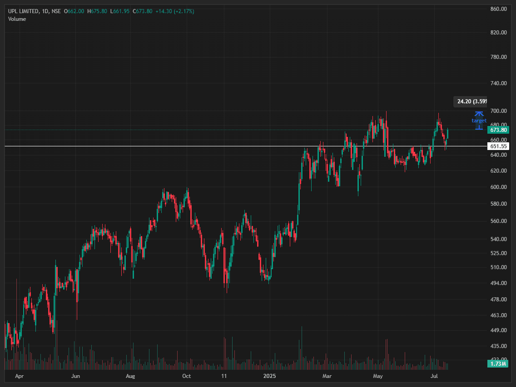Click the UPL LIMITED symbol title
Viewport: 516px width, 387px height.
[23, 11]
